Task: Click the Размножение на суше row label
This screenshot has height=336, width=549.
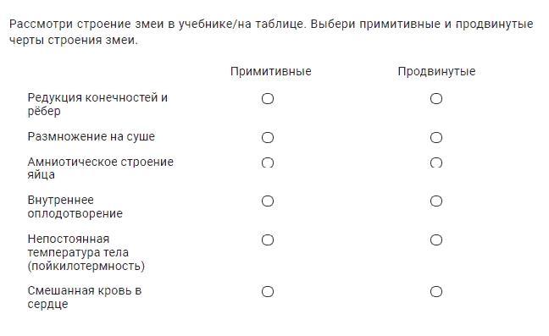Action: 91,136
